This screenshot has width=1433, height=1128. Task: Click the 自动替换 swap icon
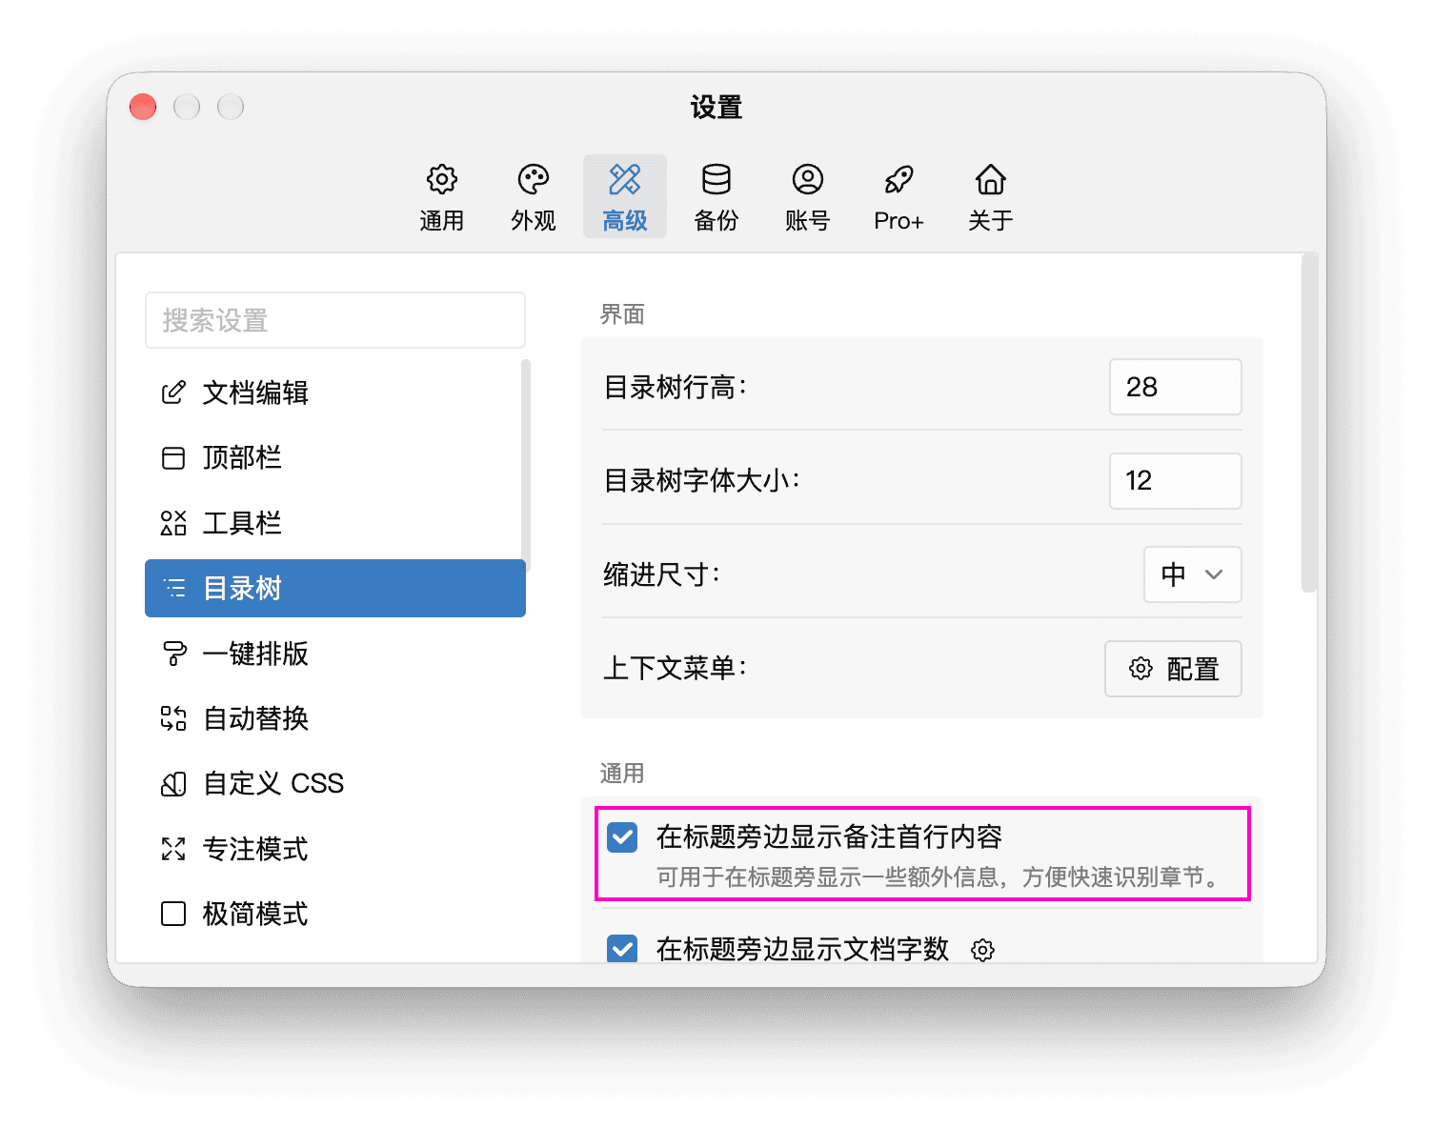(x=173, y=718)
